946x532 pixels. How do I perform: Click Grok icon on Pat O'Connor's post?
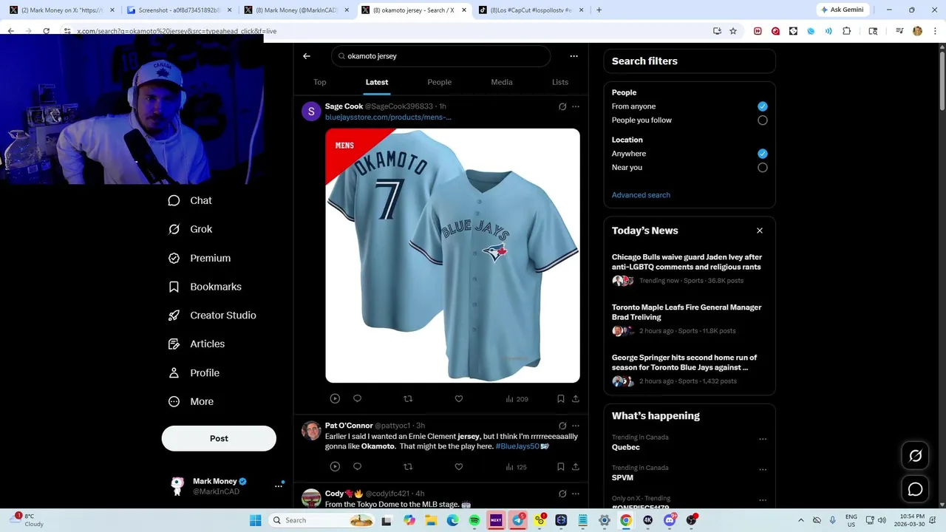click(x=562, y=426)
